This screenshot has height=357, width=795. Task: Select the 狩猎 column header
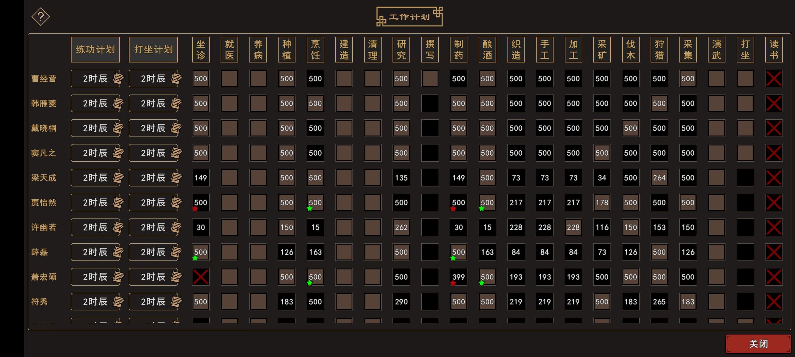[659, 50]
